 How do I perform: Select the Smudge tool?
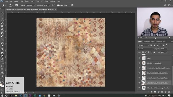2,53
